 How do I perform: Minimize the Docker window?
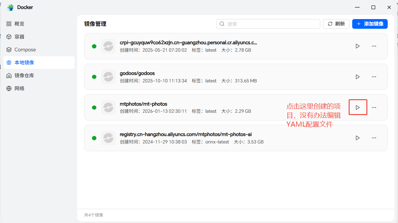(x=357, y=7)
